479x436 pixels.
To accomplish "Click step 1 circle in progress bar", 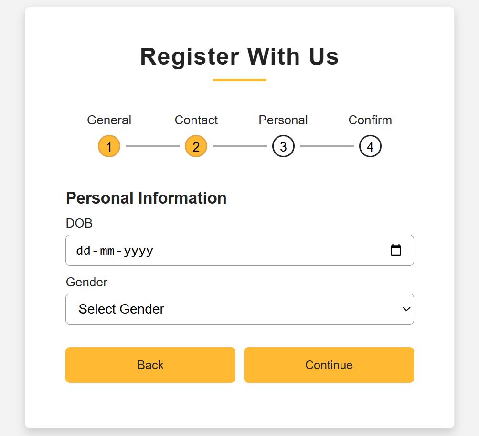I will click(x=109, y=146).
